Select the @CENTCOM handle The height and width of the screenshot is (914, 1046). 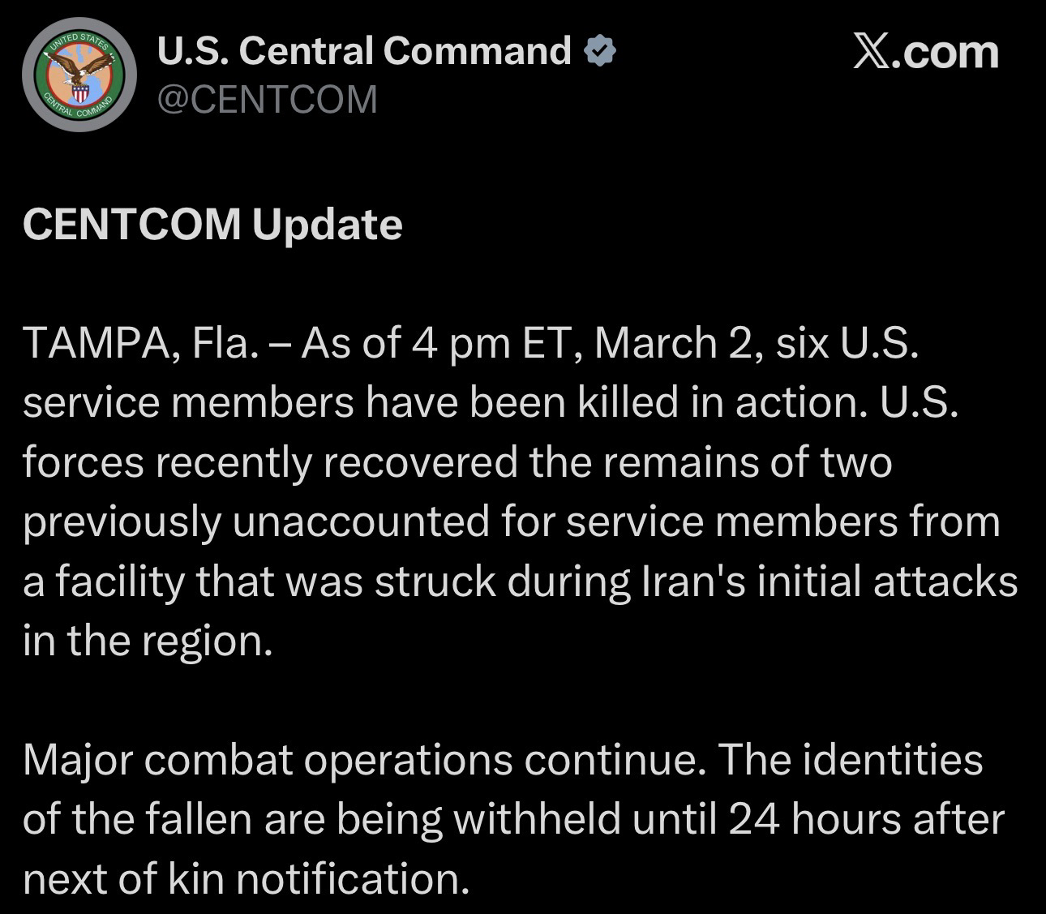pyautogui.click(x=267, y=100)
